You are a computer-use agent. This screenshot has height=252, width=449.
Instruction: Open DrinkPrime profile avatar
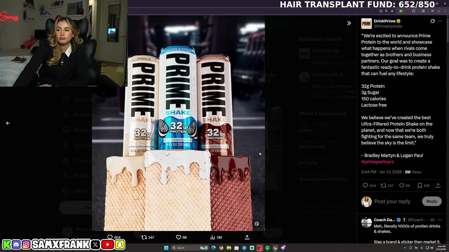367,23
